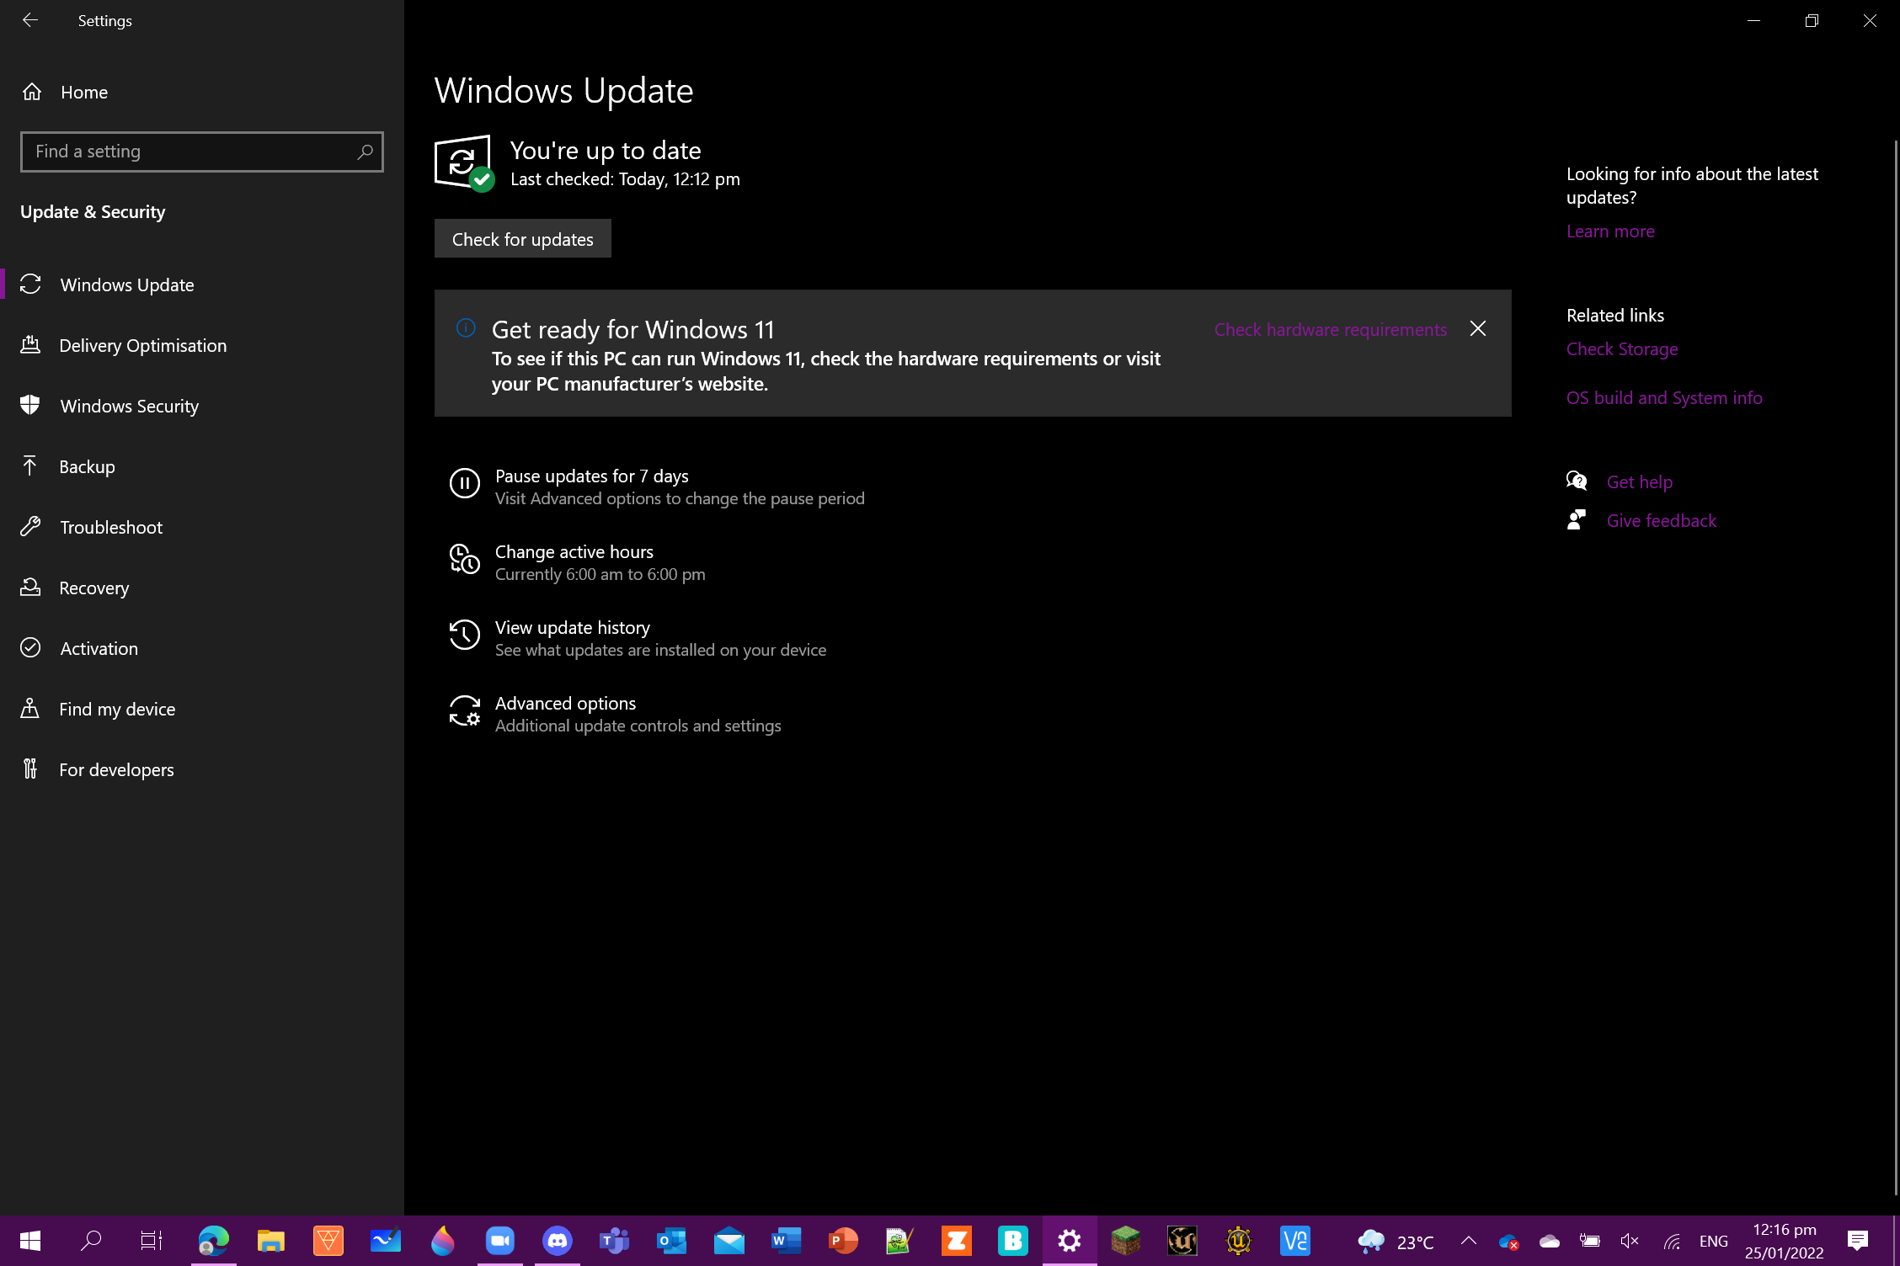Viewport: 1900px width, 1266px height.
Task: Open Microsoft Edge from taskbar
Action: 214,1241
